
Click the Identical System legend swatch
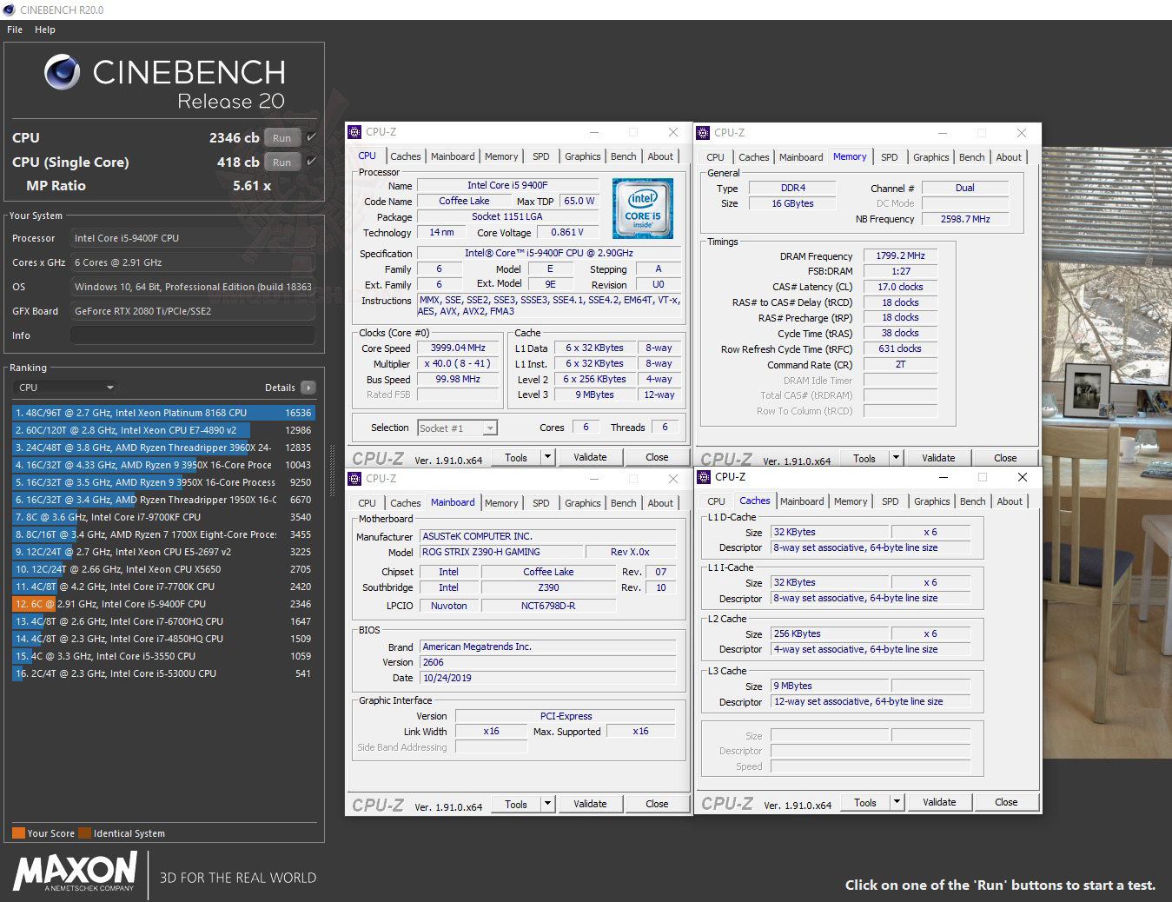84,833
